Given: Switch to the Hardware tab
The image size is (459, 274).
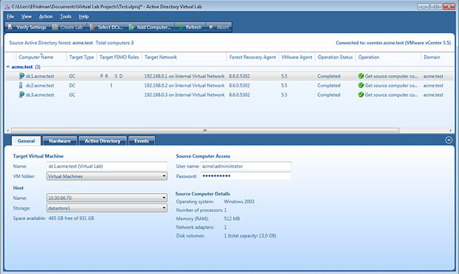Looking at the screenshot, I should coord(60,141).
